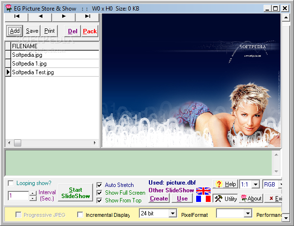Click window scroll down arrow
Viewport: 294px width, 226px height.
[x=286, y=218]
